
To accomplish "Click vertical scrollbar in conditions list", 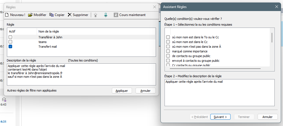I will click(x=272, y=37).
